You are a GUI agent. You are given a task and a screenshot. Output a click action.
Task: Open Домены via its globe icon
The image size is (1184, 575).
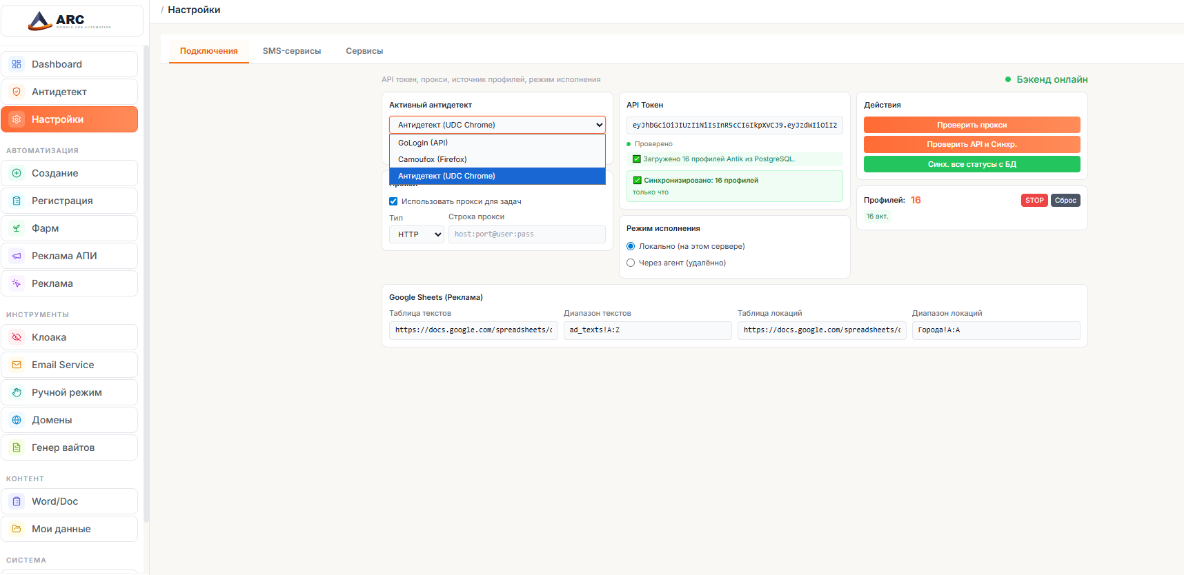17,420
